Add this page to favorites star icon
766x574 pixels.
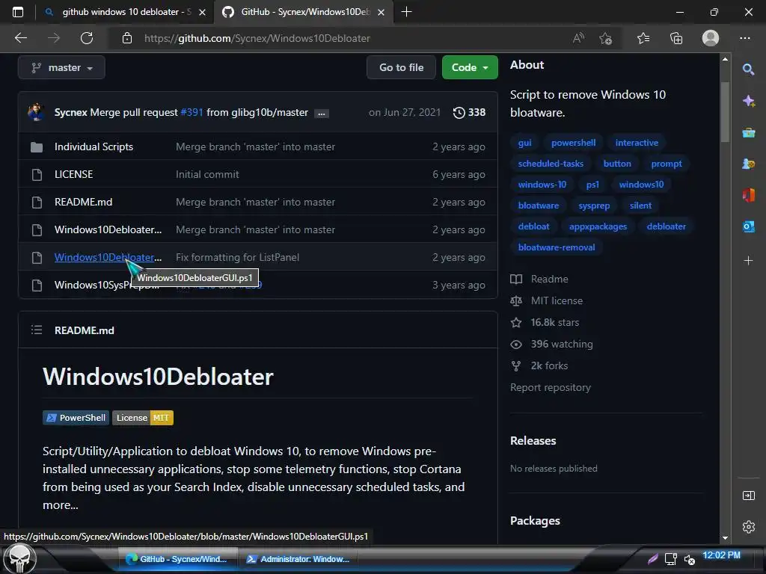pyautogui.click(x=606, y=38)
